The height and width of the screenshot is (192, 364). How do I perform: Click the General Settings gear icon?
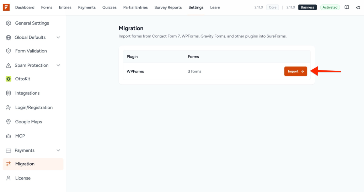pyautogui.click(x=9, y=23)
